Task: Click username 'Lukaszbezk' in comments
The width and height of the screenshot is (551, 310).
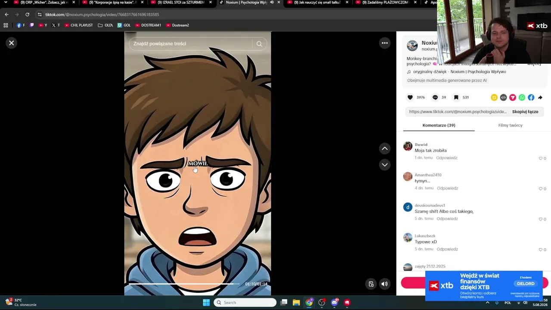Action: pyautogui.click(x=425, y=236)
